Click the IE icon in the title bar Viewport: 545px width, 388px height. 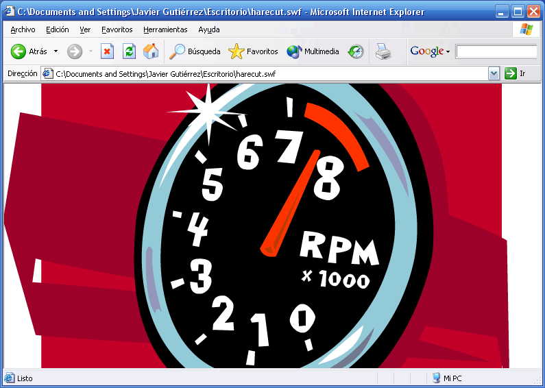coord(10,12)
